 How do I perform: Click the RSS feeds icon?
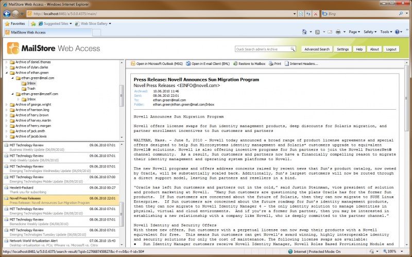tap(317, 32)
